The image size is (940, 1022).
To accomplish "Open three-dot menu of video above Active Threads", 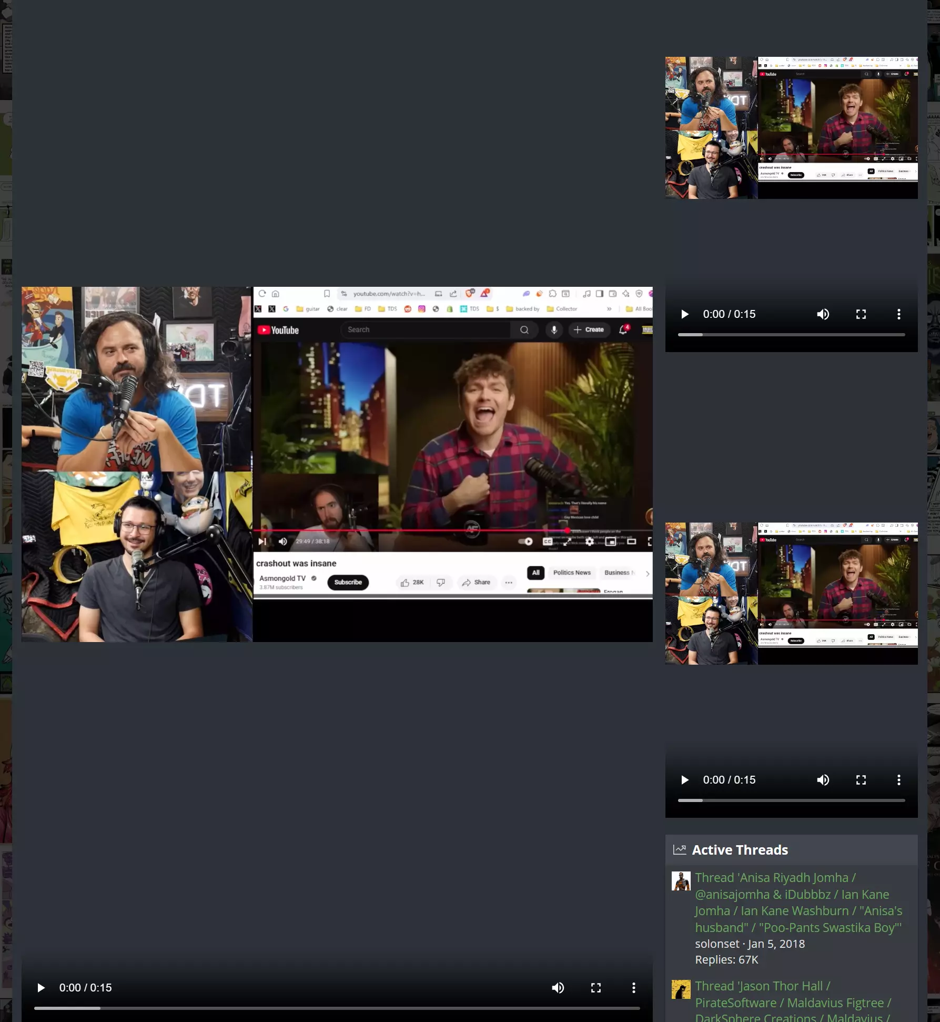I will pyautogui.click(x=899, y=780).
